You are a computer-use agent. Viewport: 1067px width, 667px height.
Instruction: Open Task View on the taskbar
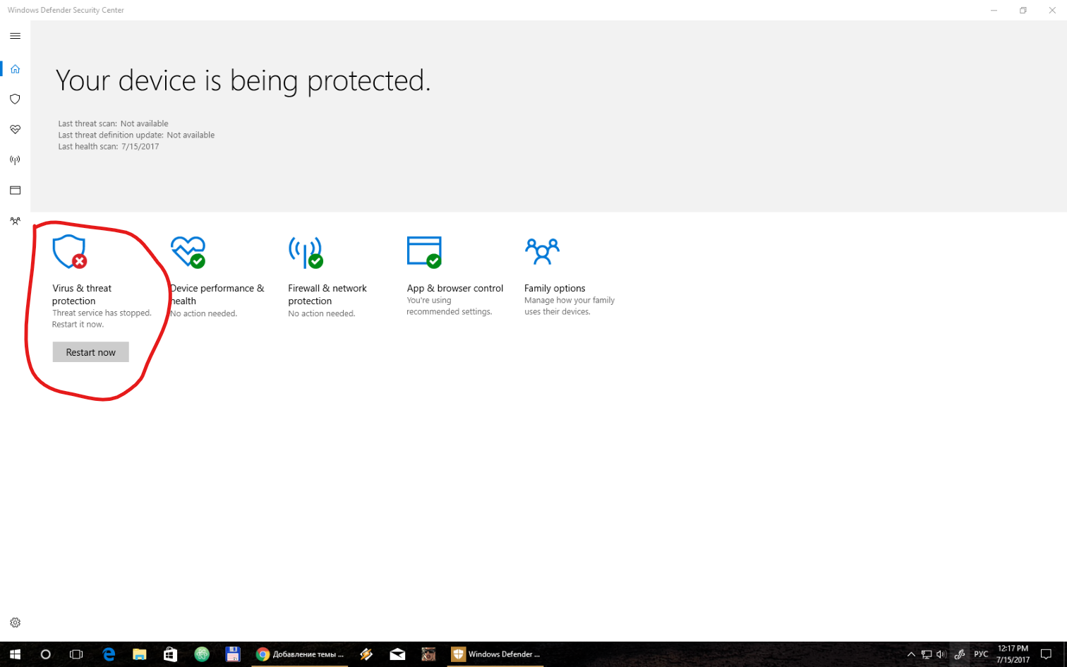click(x=76, y=654)
